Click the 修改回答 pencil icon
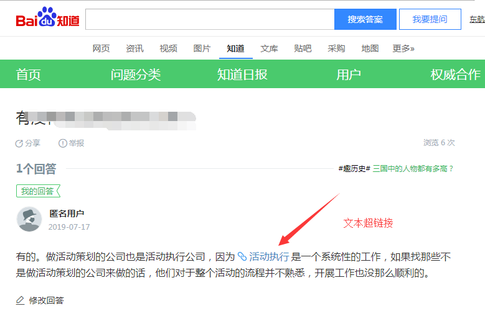 21,300
